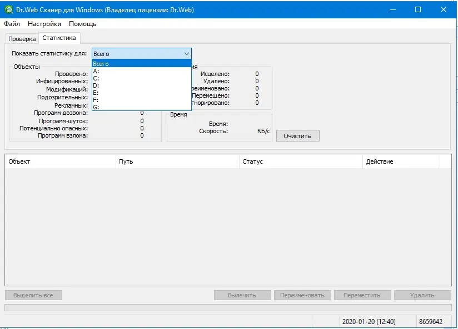
Task: Minimize the Dr.Web scanner window
Action: (393, 9)
